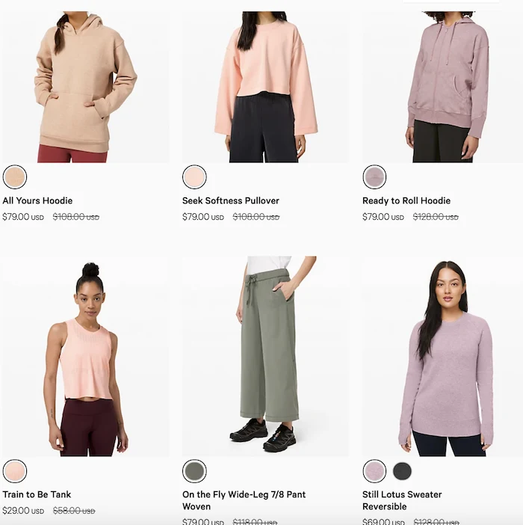The image size is (523, 525).
Task: Select the beige swatch under All Yours Hoodie
Action: point(15,176)
